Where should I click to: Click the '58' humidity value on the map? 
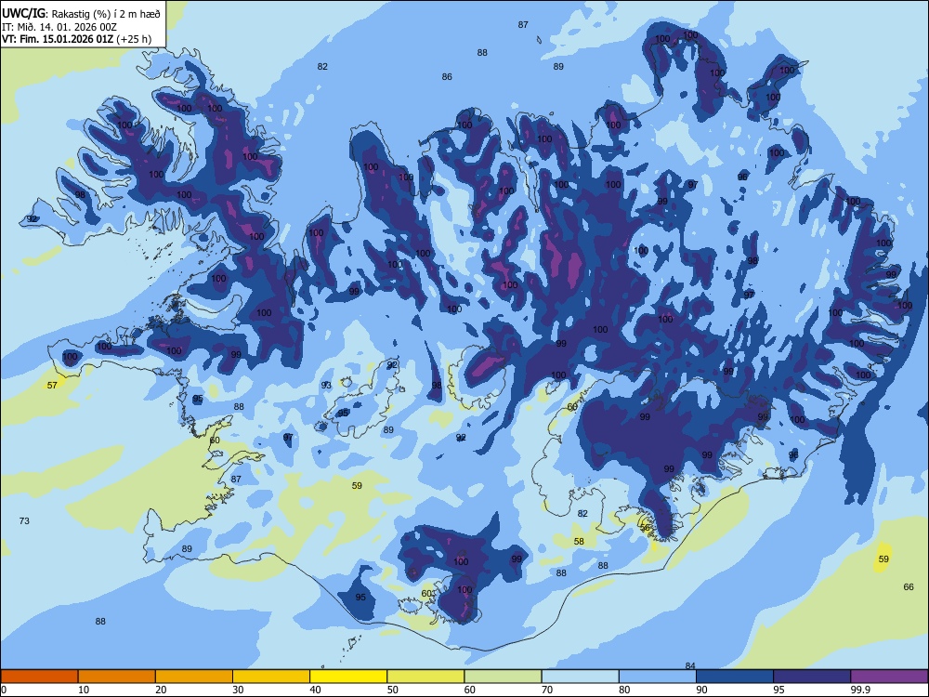[x=579, y=541]
